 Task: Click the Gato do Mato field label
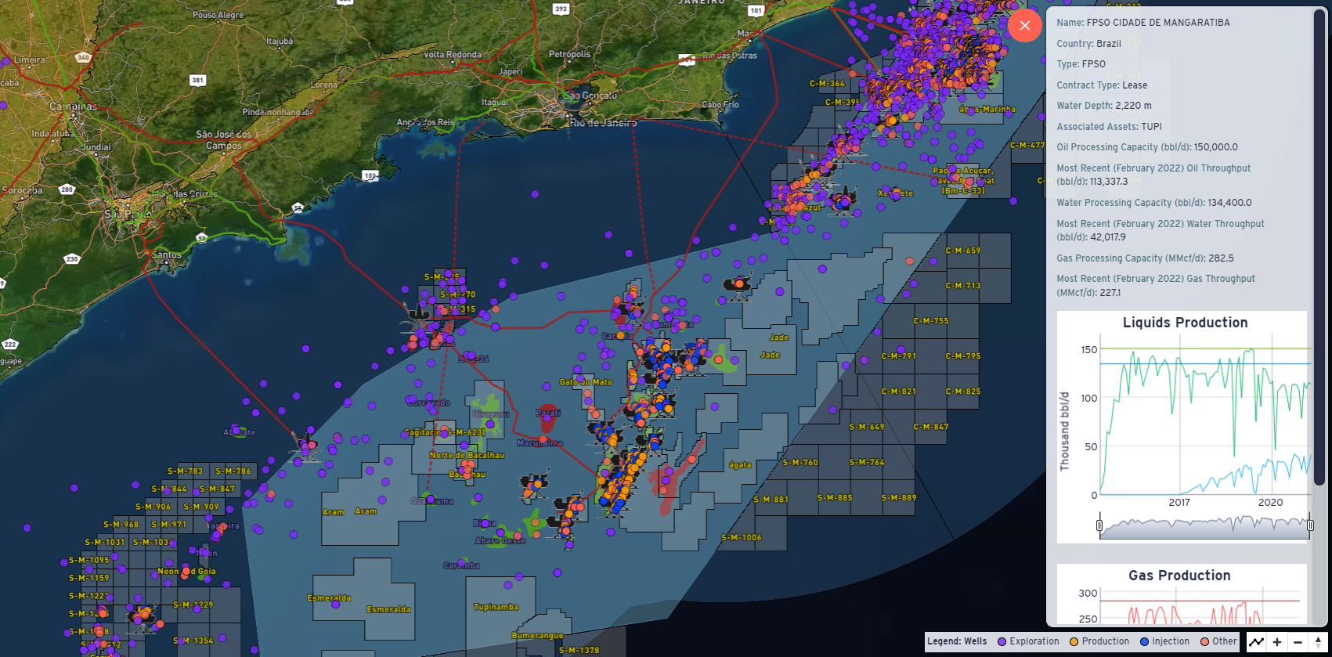(586, 382)
